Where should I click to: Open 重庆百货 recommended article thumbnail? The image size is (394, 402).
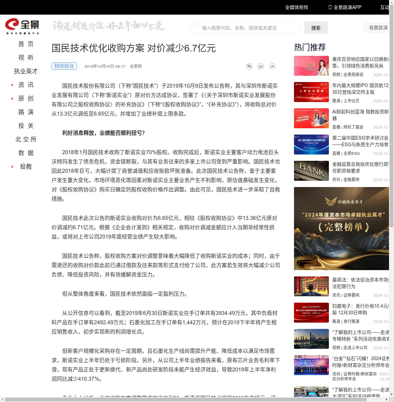click(x=311, y=66)
